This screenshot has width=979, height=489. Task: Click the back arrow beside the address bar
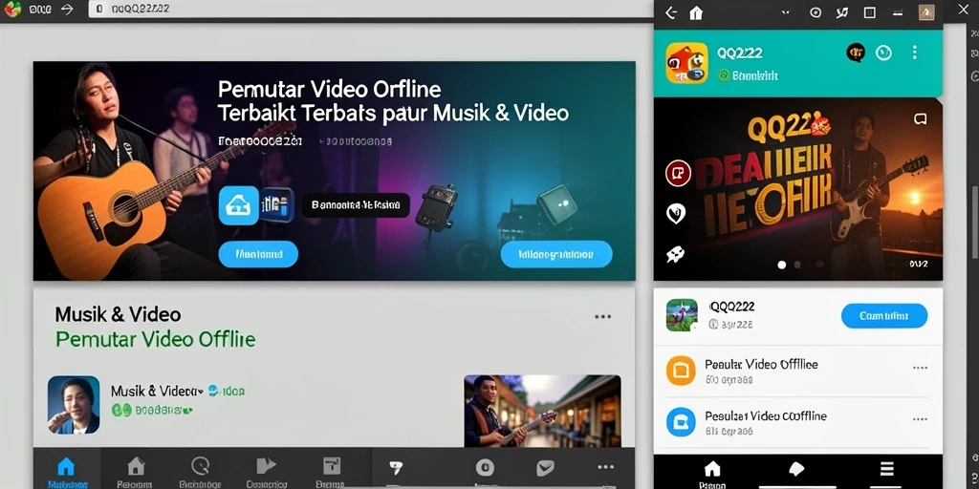[68, 10]
